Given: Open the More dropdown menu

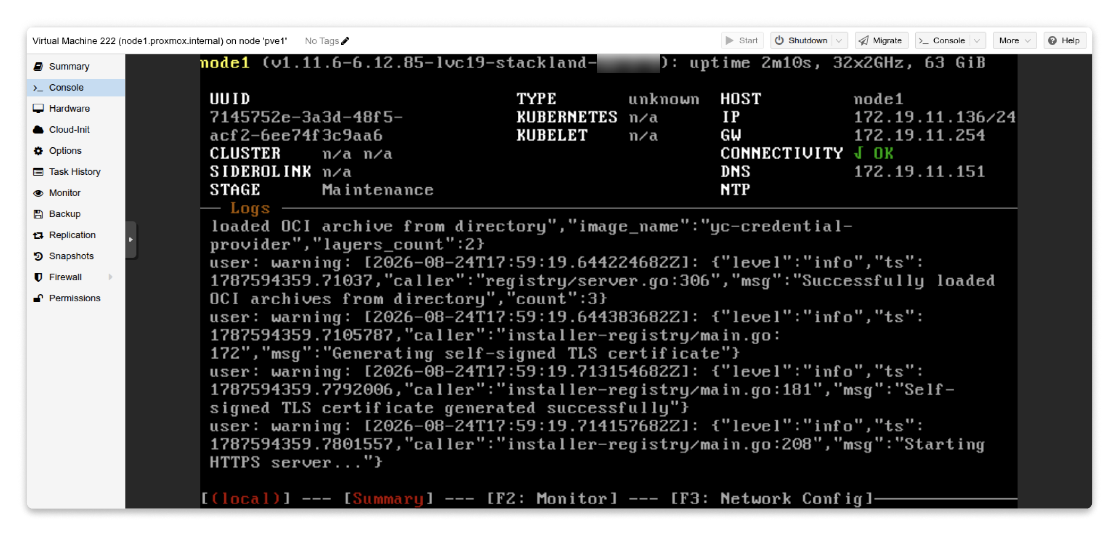Looking at the screenshot, I should point(1014,40).
